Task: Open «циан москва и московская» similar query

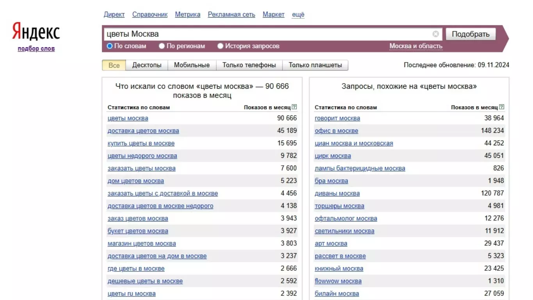Action: click(x=354, y=143)
